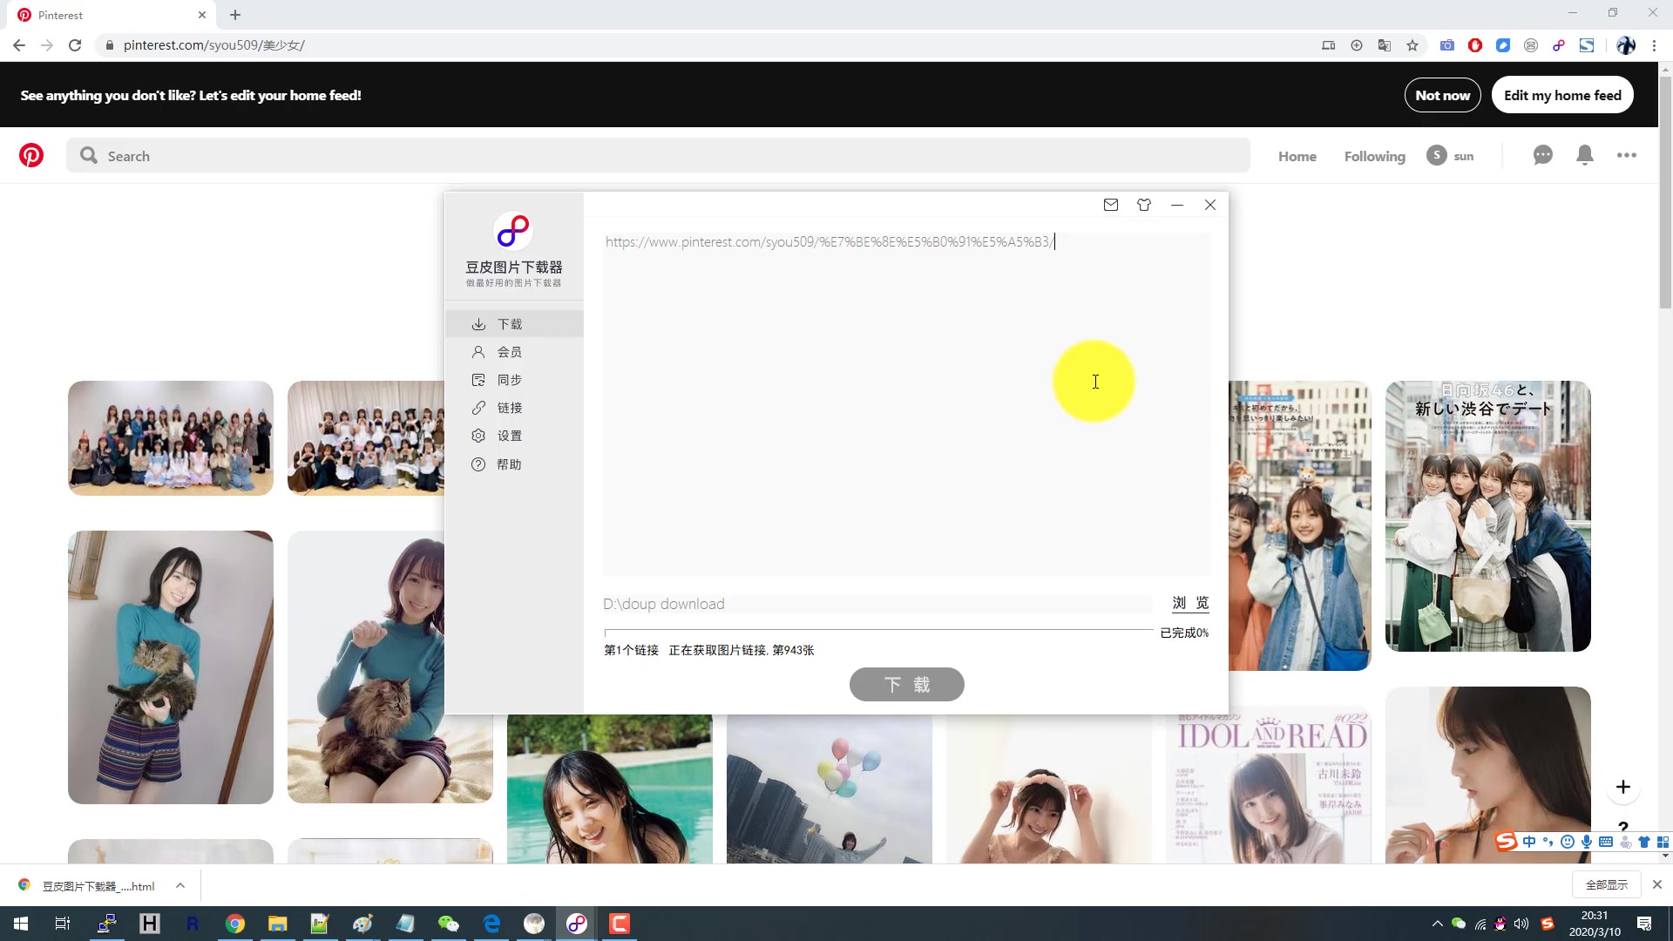Click the Edit my home feed button
The width and height of the screenshot is (1673, 941).
click(1561, 95)
